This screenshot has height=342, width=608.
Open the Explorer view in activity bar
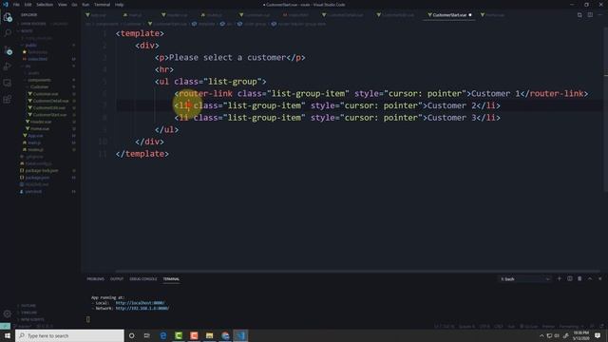pos(8,17)
